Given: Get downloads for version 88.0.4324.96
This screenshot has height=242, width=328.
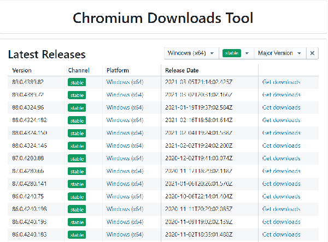Looking at the screenshot, I should 281,107.
